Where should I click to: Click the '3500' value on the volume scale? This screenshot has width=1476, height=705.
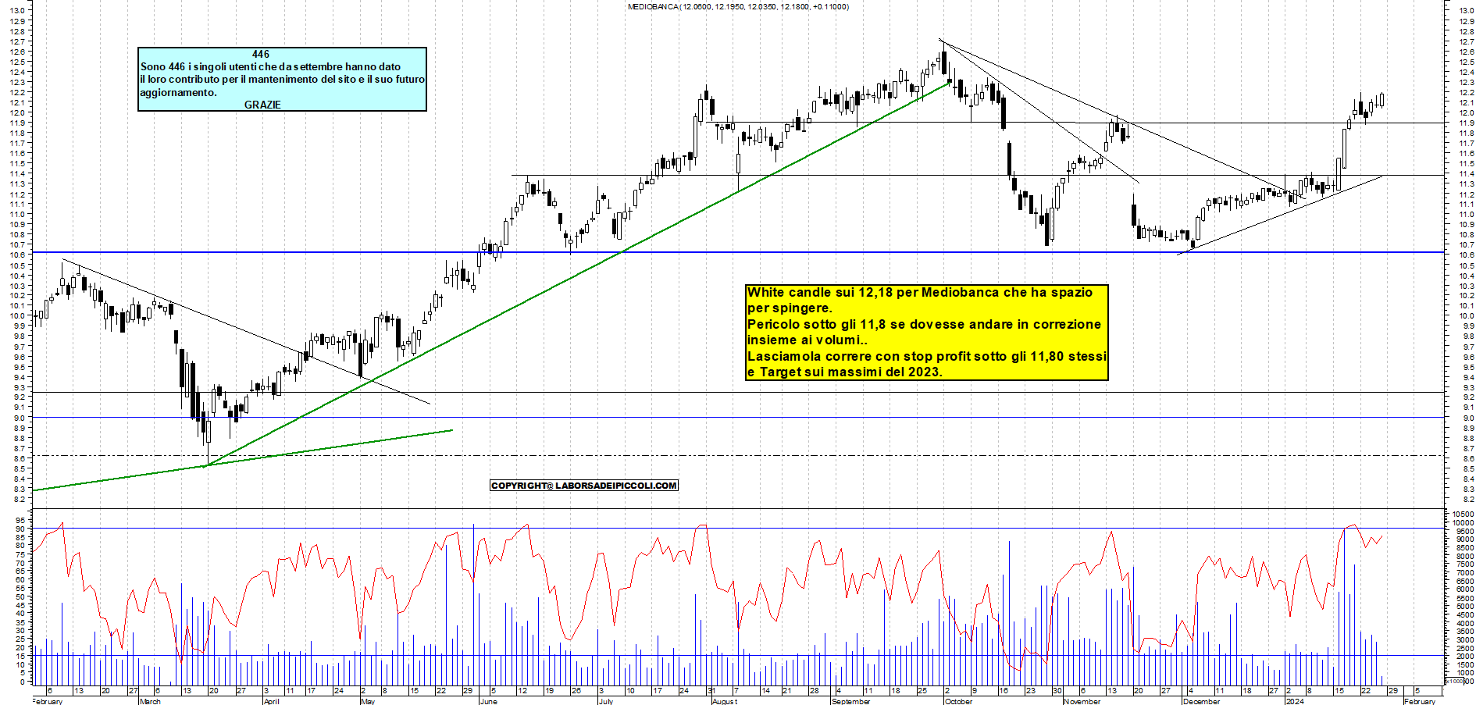click(1464, 631)
